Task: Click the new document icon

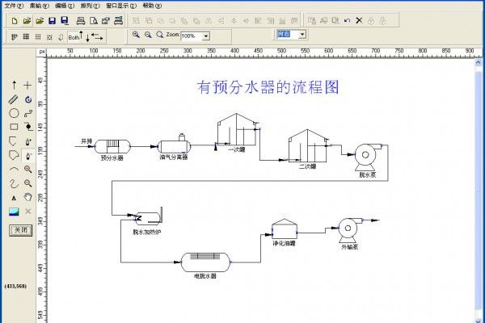Action: coord(14,19)
